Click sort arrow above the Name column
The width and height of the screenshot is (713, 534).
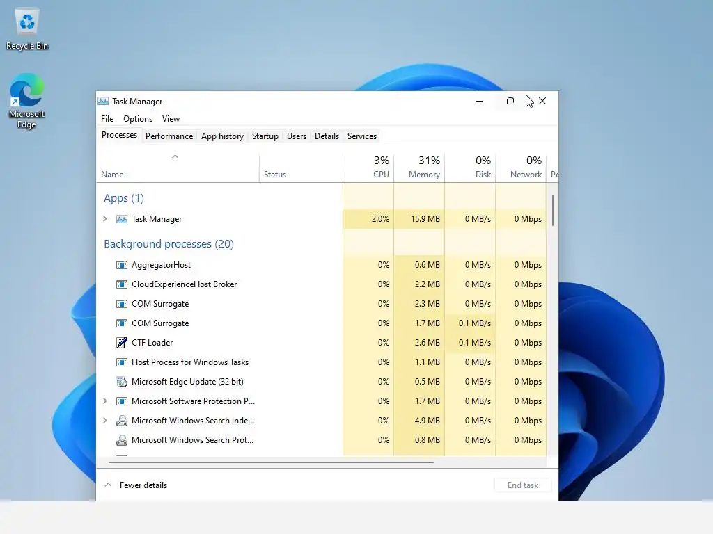point(175,156)
